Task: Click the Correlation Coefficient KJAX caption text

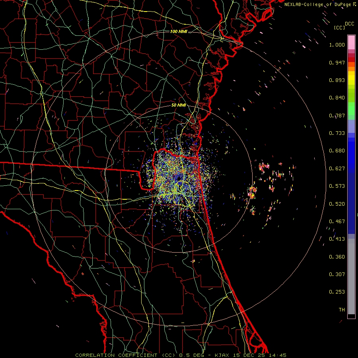Action: tap(181, 355)
